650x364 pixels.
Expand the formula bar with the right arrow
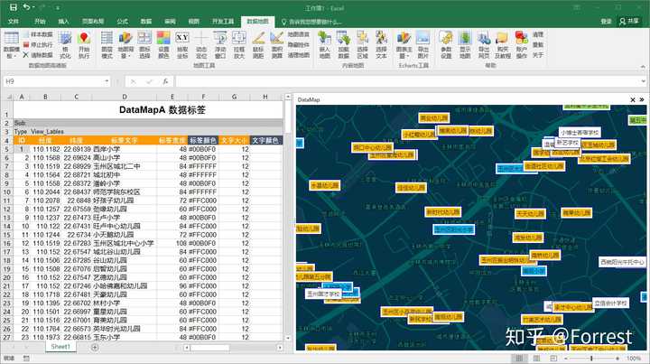[643, 81]
